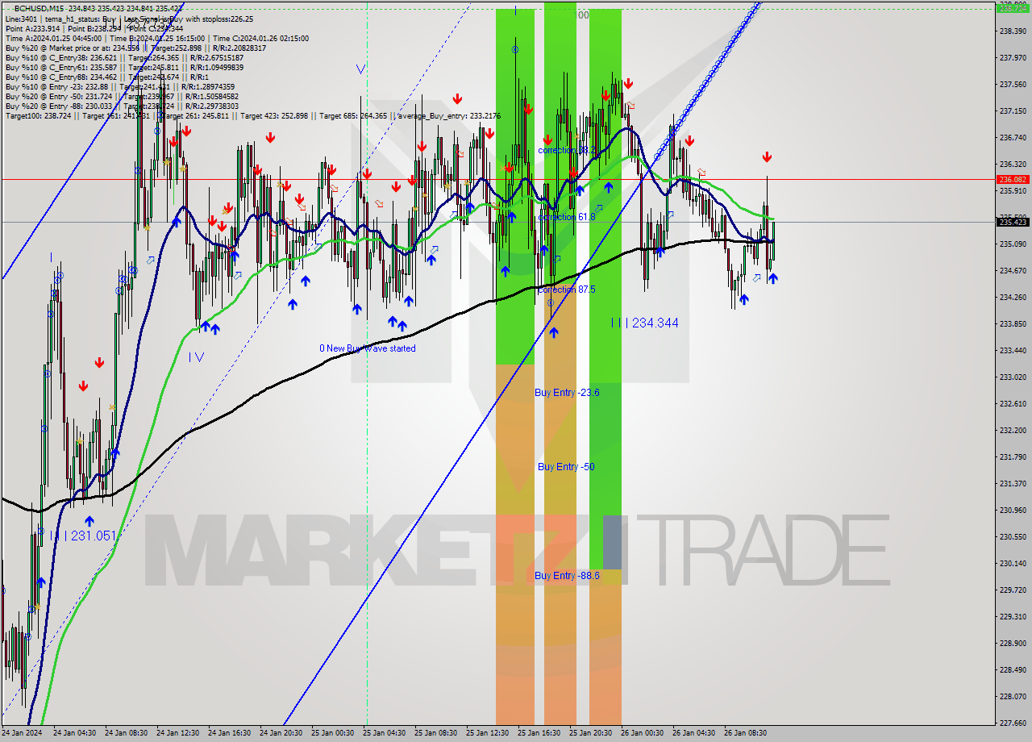Viewport: 1032px width, 742px height.
Task: Click the '25 Jan 12:30' time label
Action: click(x=486, y=733)
